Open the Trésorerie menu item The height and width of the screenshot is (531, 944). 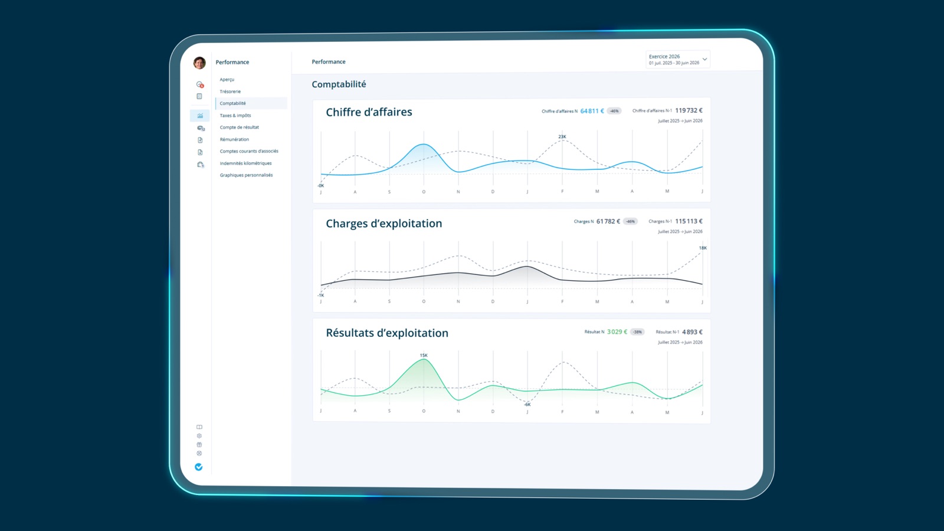click(x=230, y=91)
